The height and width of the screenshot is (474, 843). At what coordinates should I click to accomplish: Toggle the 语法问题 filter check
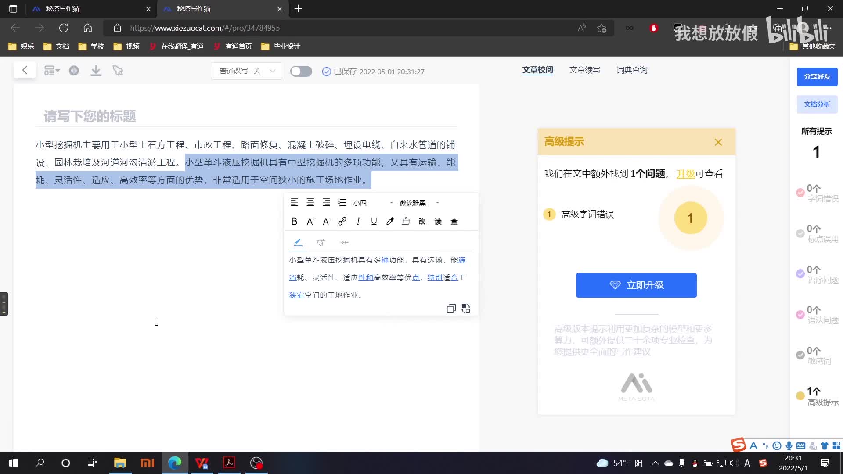[800, 315]
